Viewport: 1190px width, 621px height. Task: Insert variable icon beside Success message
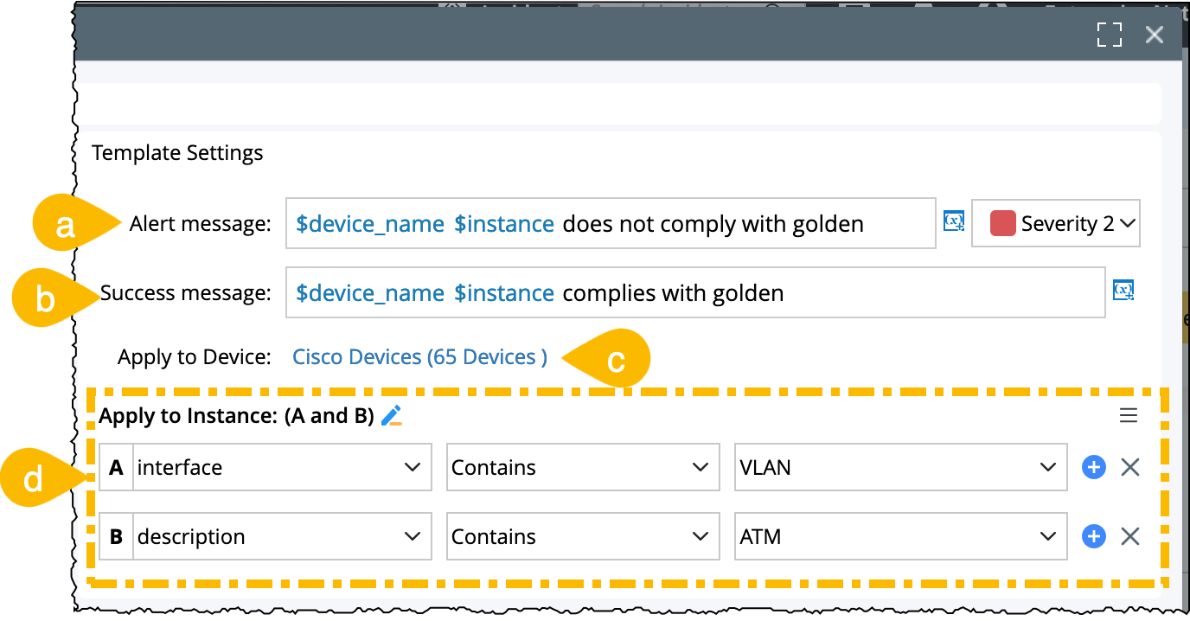coord(1123,291)
